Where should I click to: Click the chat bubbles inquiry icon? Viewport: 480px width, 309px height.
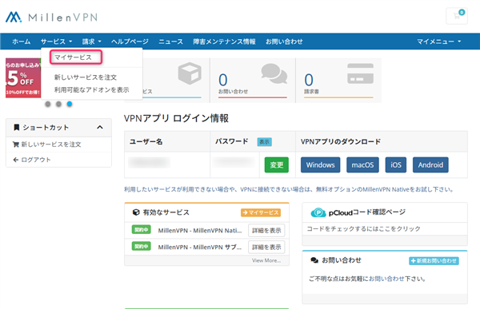click(274, 73)
